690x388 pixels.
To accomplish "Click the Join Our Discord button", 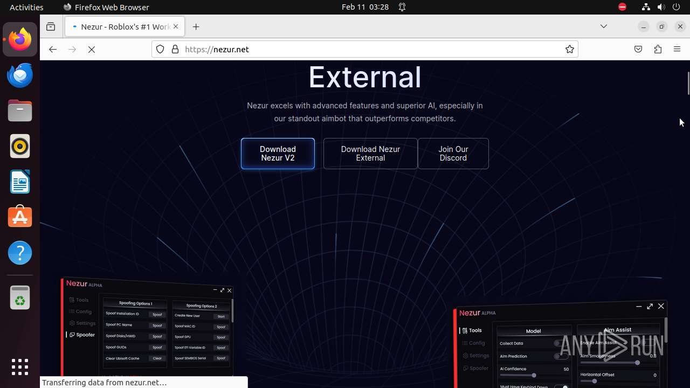I will (x=453, y=154).
